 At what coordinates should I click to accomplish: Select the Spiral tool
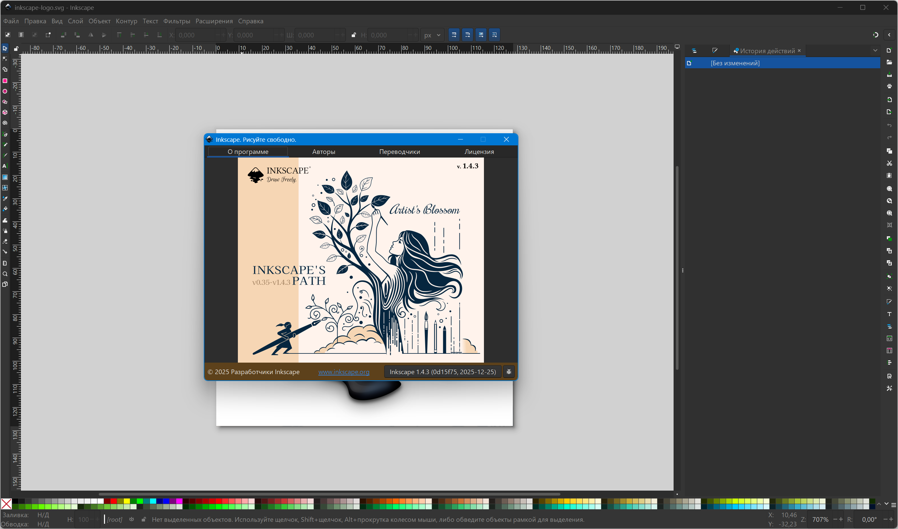5,123
